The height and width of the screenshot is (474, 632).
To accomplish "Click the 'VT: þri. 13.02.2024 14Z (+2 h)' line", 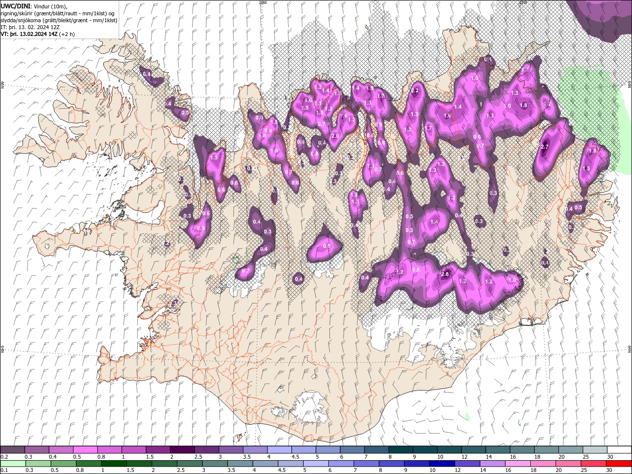I will (38, 34).
